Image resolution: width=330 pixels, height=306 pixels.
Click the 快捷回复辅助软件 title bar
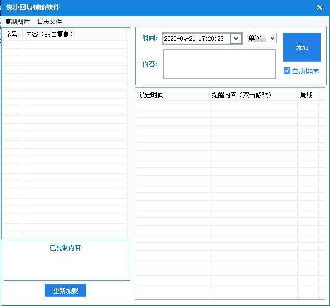pyautogui.click(x=156, y=7)
